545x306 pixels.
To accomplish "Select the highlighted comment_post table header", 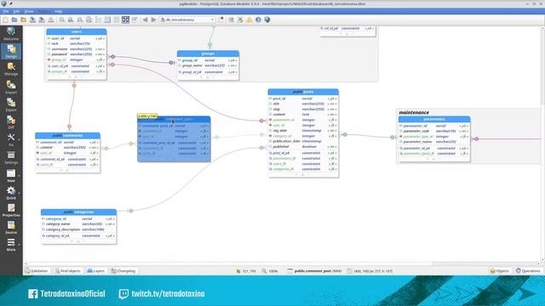I will (x=174, y=119).
